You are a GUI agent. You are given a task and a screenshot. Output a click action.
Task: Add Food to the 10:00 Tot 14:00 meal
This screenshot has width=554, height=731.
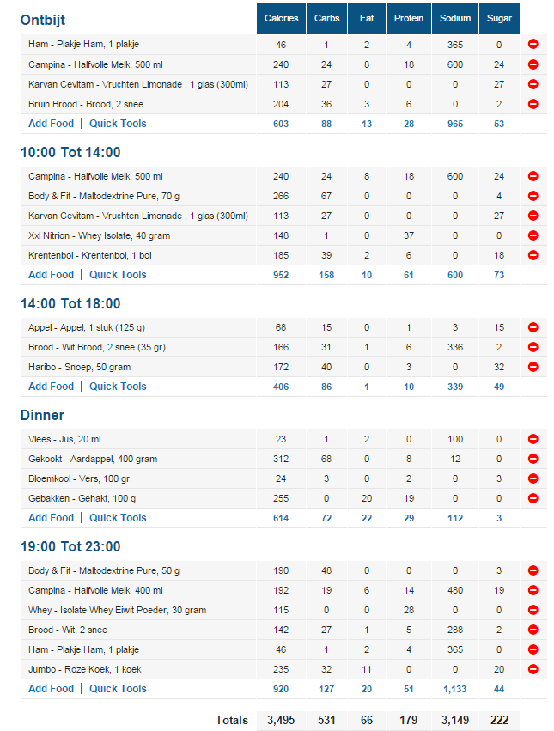pyautogui.click(x=51, y=275)
